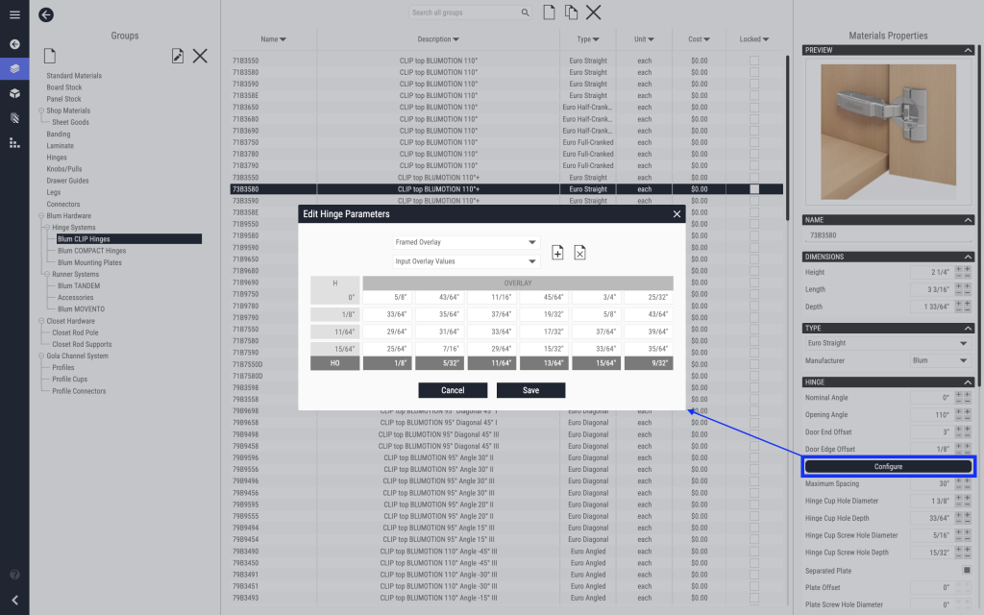Click the Search all groups field

(464, 12)
